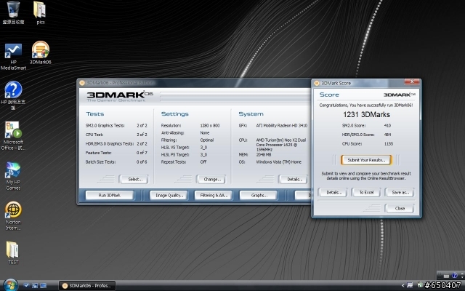
Task: Open Image Quality... options
Action: [169, 196]
